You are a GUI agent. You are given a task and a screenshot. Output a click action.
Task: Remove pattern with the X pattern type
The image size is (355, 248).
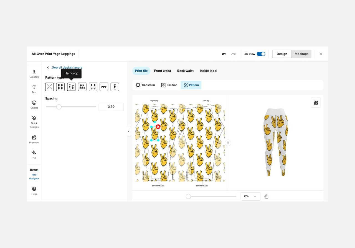coord(49,87)
